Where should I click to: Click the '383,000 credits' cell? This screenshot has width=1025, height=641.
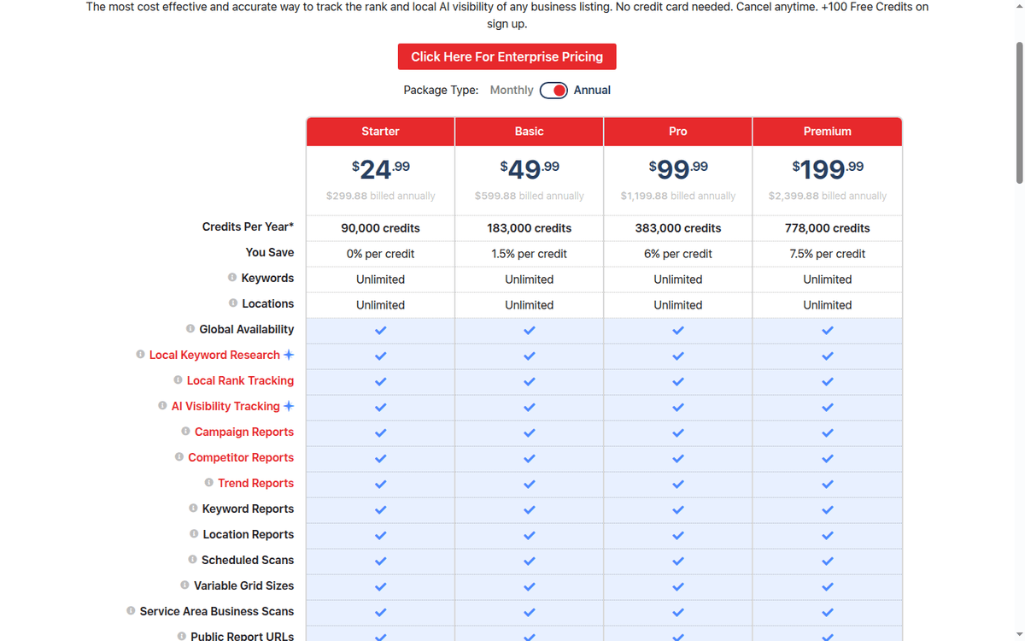coord(678,228)
